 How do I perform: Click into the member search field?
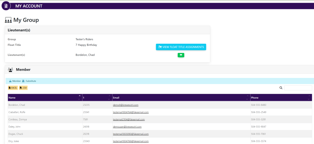298,88
